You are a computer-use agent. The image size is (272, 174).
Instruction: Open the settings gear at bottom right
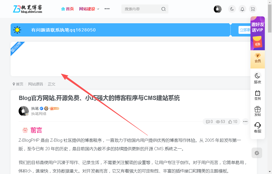click(257, 153)
